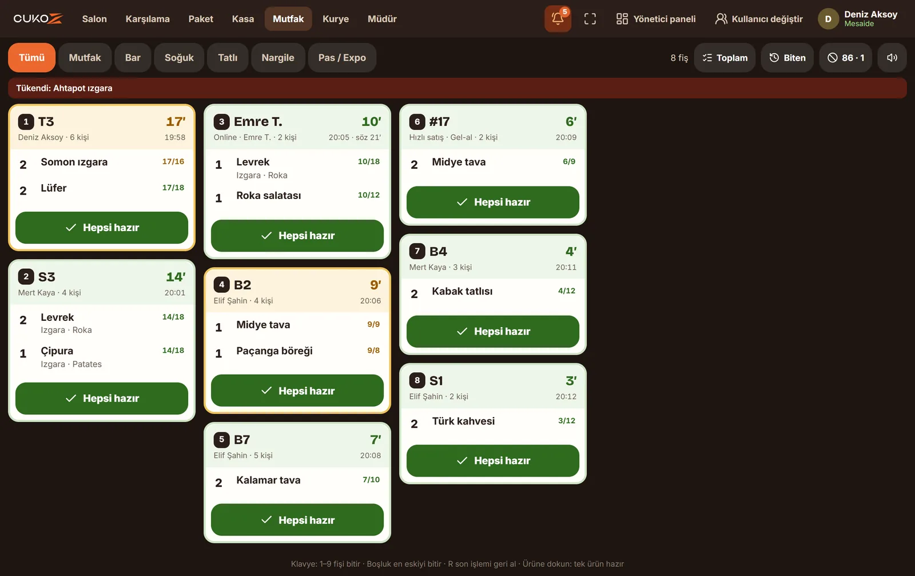Switch to Salon tab
915x576 pixels.
click(94, 19)
